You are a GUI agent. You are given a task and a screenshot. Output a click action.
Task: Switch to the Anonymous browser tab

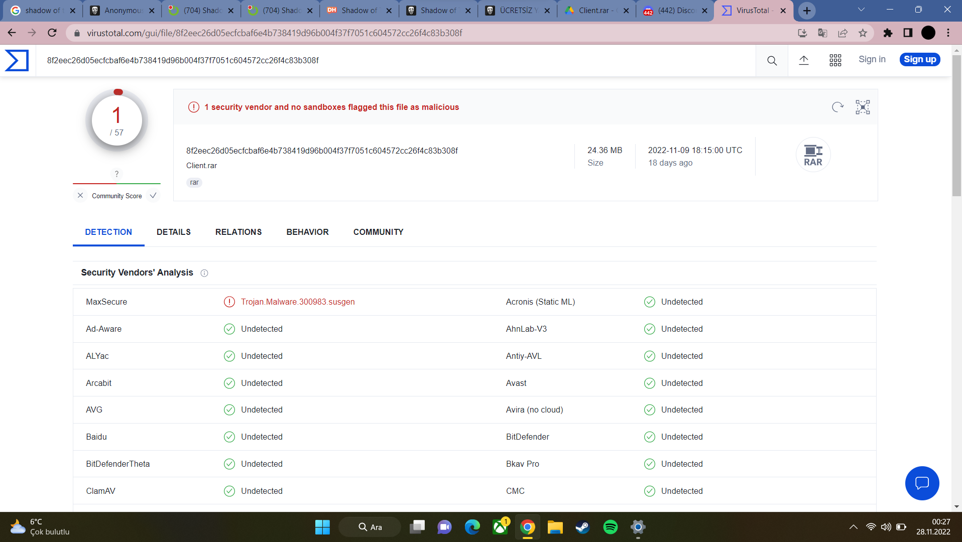point(123,11)
